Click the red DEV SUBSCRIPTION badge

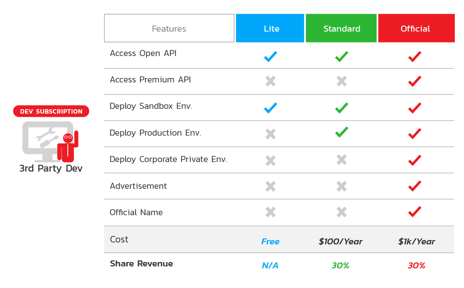pos(51,111)
